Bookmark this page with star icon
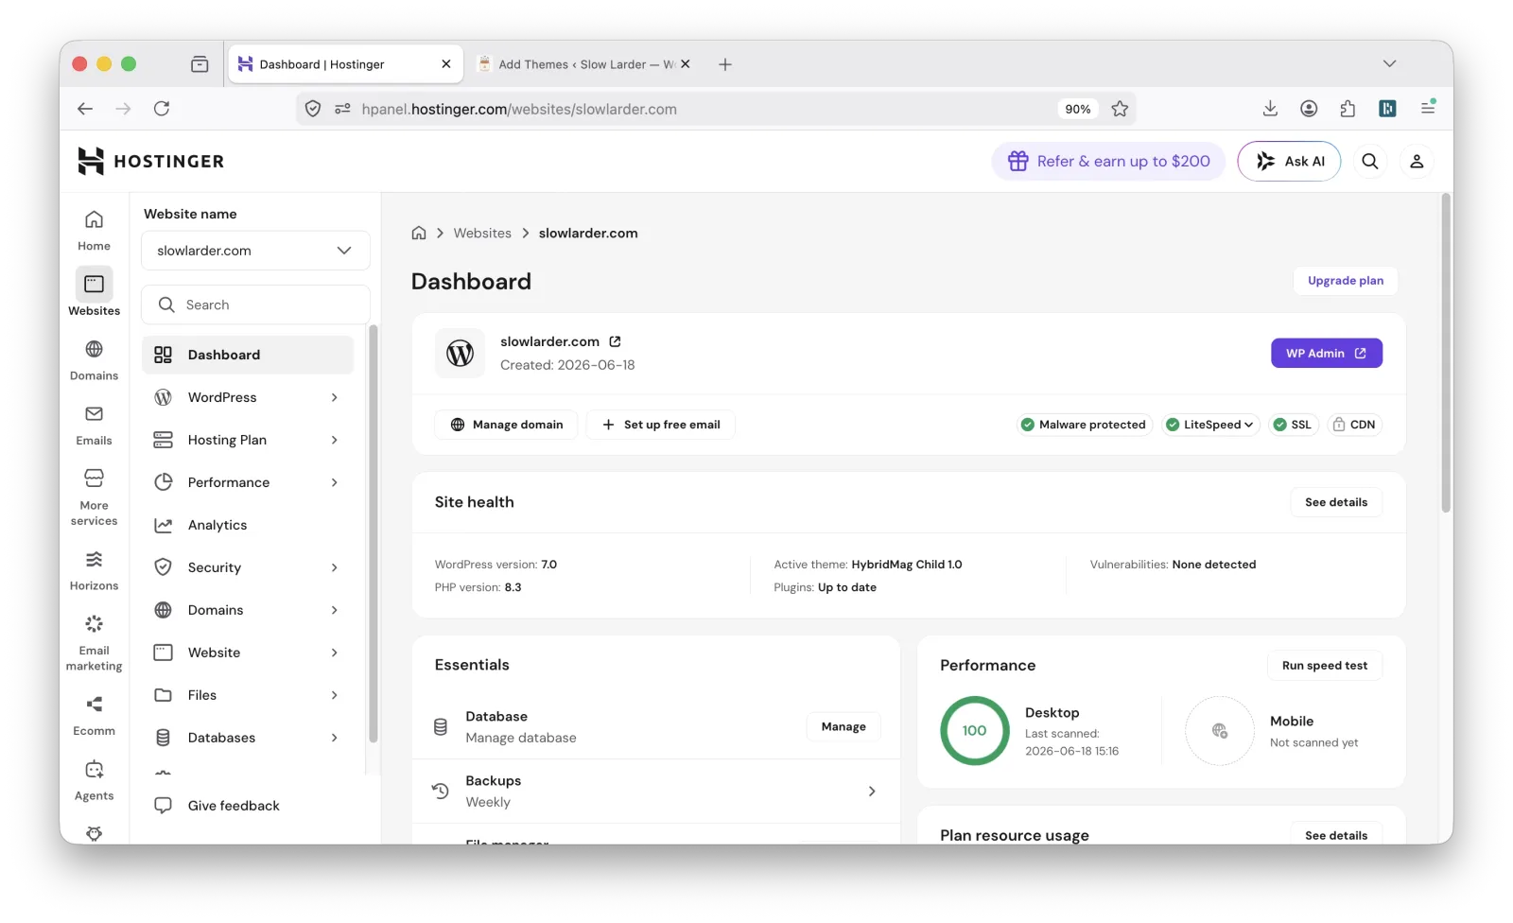This screenshot has height=923, width=1513. point(1120,109)
